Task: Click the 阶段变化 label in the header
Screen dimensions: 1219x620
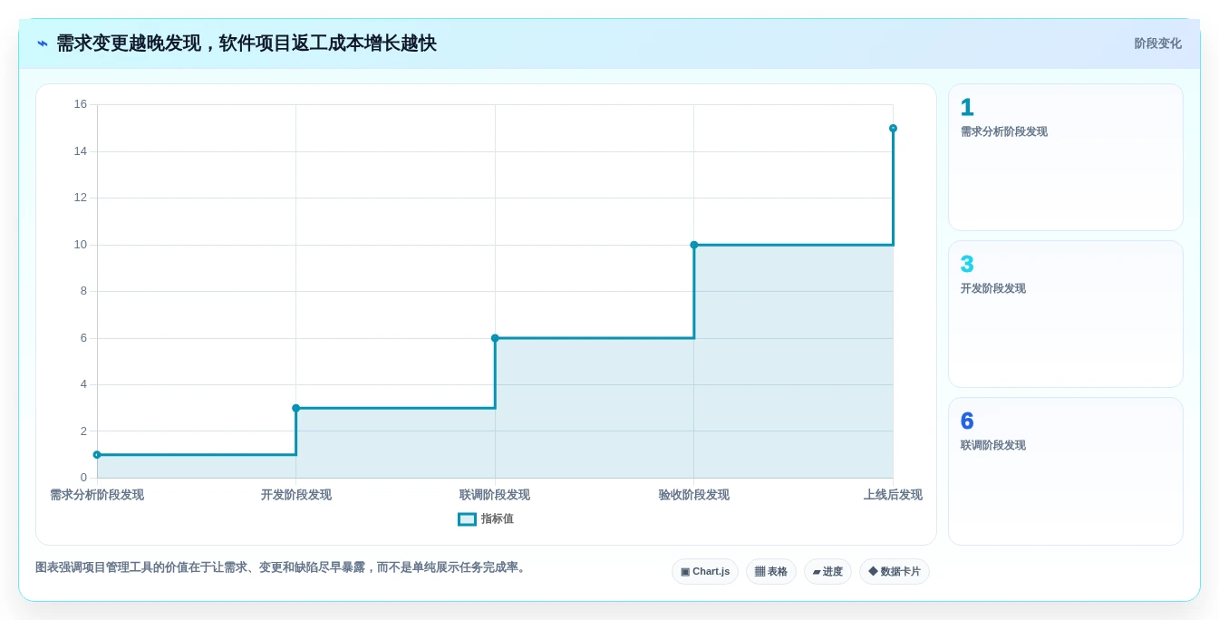Action: pyautogui.click(x=1157, y=44)
